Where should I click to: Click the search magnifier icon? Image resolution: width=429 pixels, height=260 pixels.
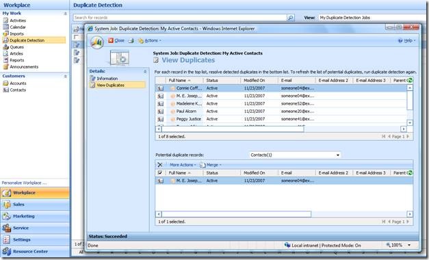(291, 18)
